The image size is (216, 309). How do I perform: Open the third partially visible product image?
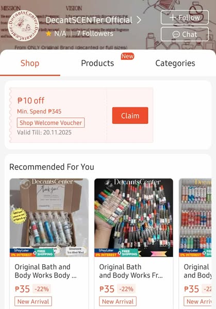point(195,217)
